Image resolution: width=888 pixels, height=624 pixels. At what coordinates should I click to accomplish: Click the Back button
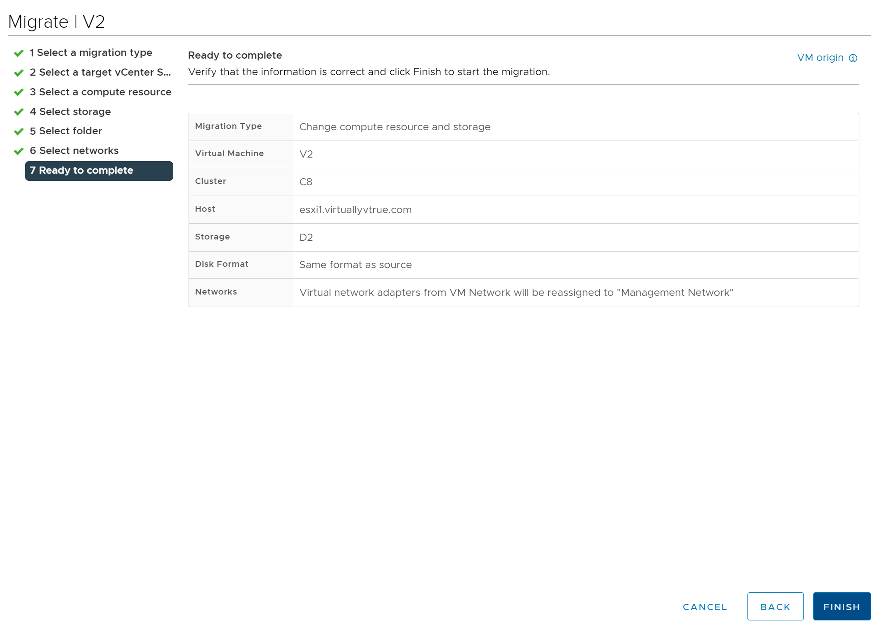pyautogui.click(x=776, y=606)
